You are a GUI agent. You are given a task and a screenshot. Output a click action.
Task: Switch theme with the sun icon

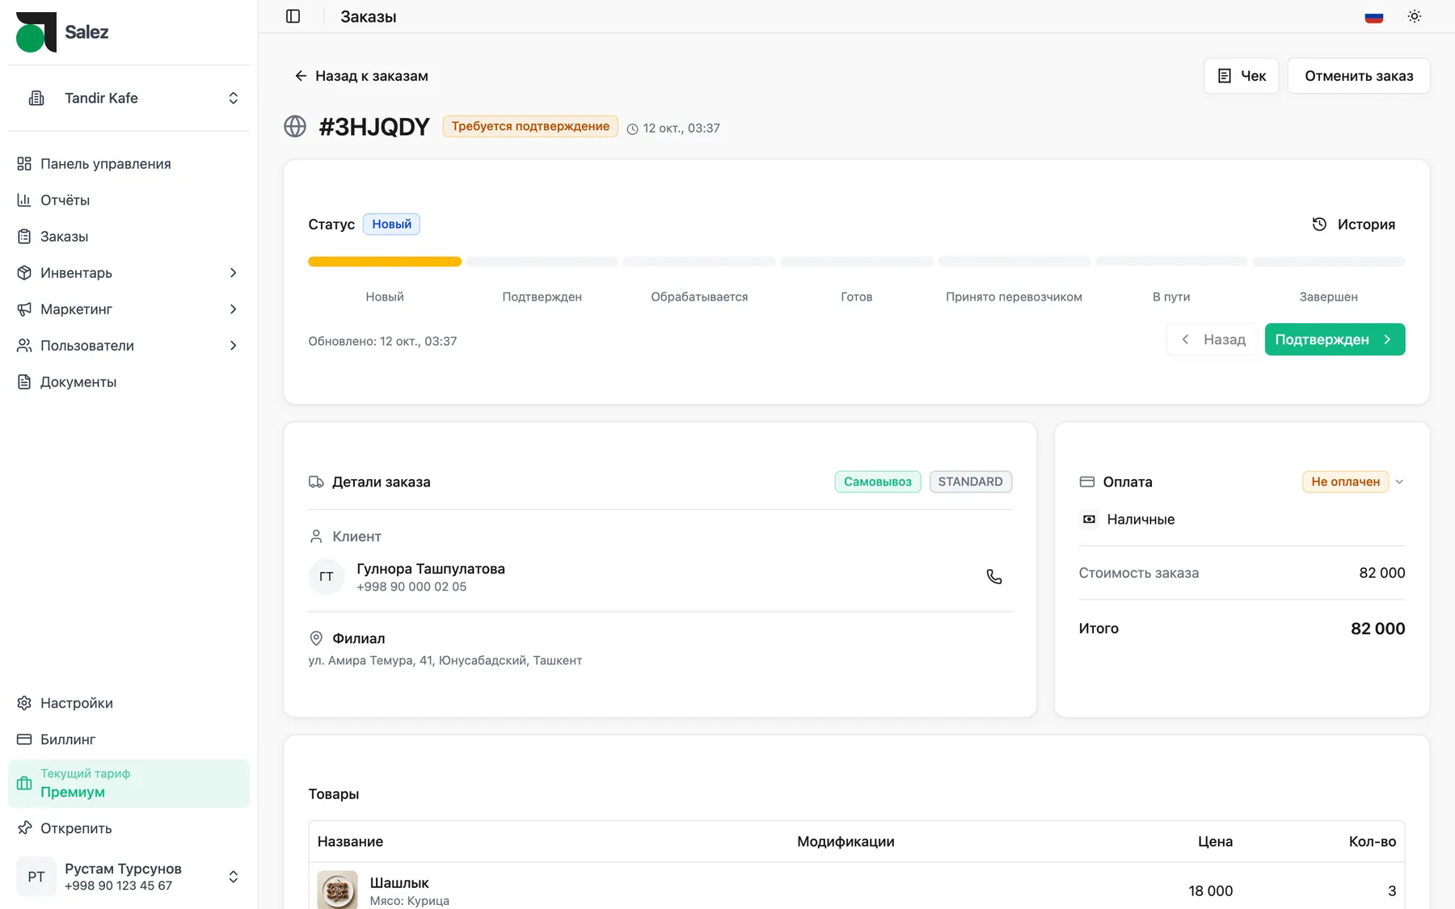[1414, 16]
